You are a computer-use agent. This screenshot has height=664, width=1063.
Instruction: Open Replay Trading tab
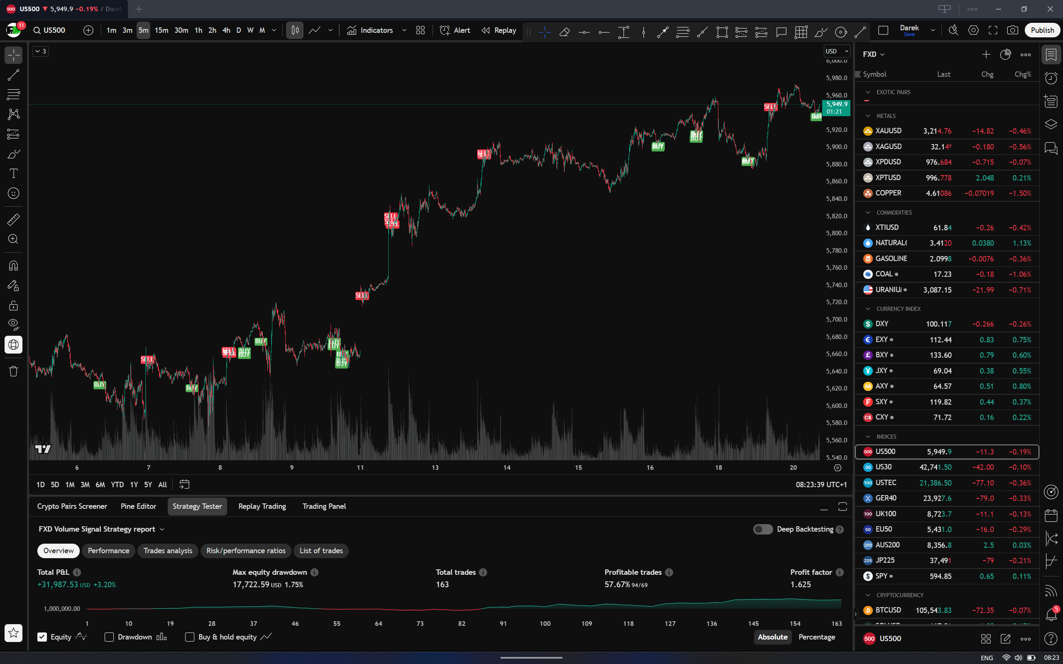262,506
